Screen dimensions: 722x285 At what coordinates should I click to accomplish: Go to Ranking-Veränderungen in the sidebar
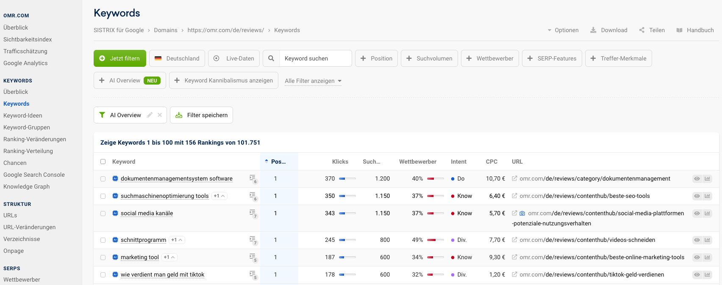(35, 139)
